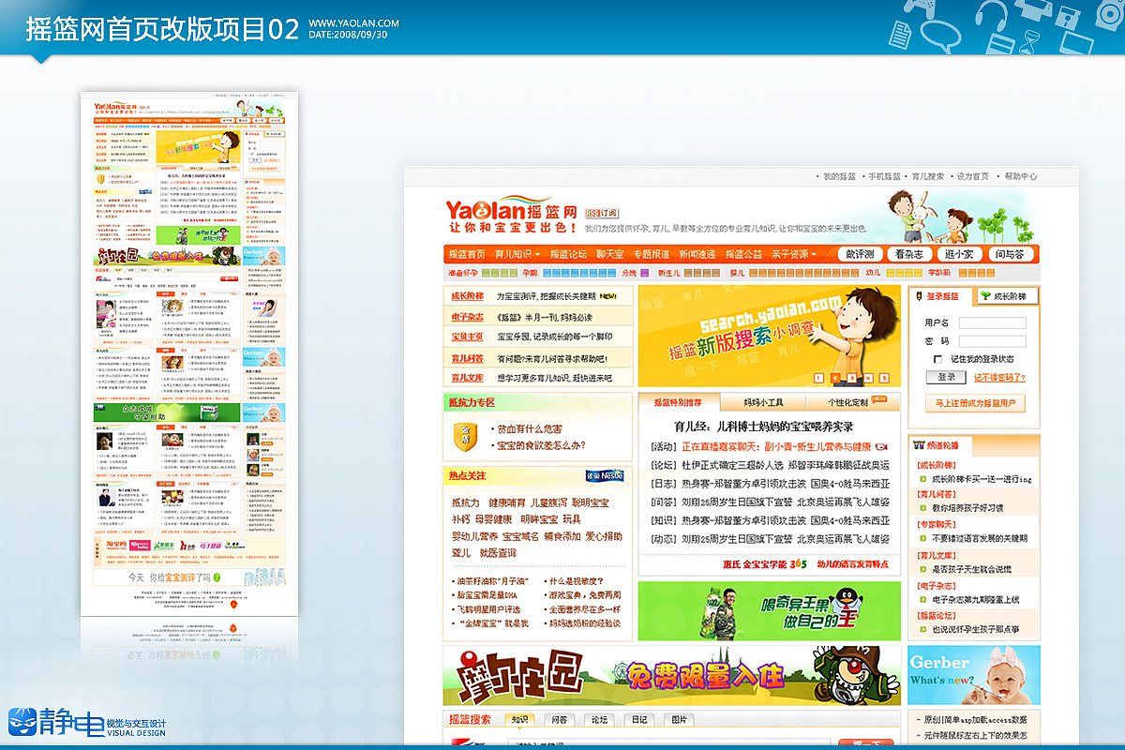
Task: Select slide indicator number 3 on the banner
Action: [x=851, y=377]
